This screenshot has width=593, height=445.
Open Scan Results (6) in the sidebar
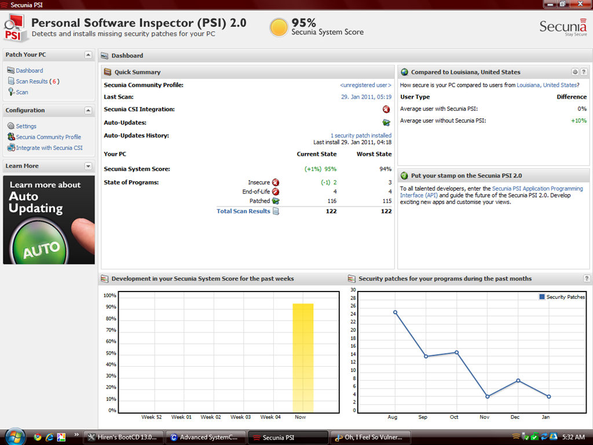click(x=38, y=81)
